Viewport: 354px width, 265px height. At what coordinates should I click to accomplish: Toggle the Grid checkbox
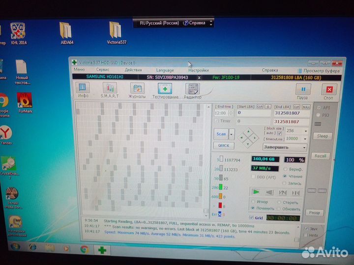coord(251,217)
